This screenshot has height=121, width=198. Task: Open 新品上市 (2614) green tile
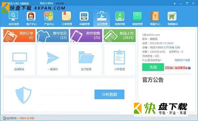(x=119, y=36)
